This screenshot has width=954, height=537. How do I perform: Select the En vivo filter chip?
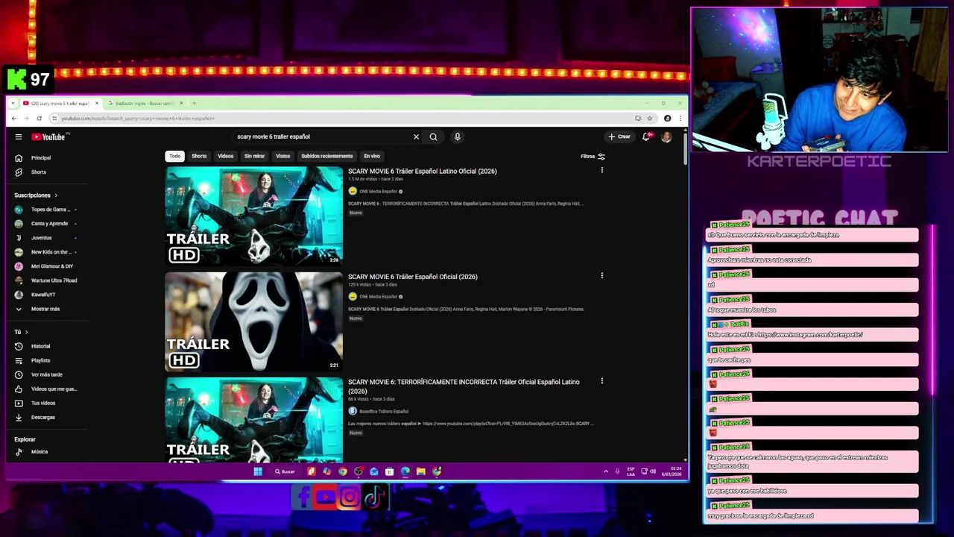click(x=372, y=156)
